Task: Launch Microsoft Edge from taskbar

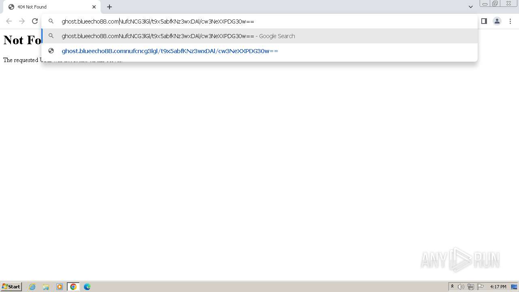Action: pyautogui.click(x=87, y=287)
